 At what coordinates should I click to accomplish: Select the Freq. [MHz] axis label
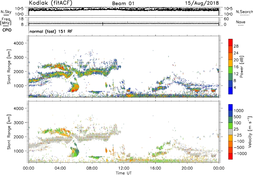click(6, 21)
